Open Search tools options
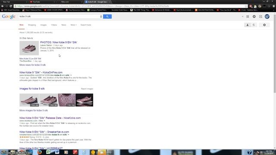276x155 pixels. 86,25
